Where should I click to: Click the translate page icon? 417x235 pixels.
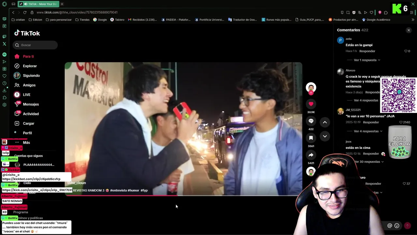[x=360, y=12]
